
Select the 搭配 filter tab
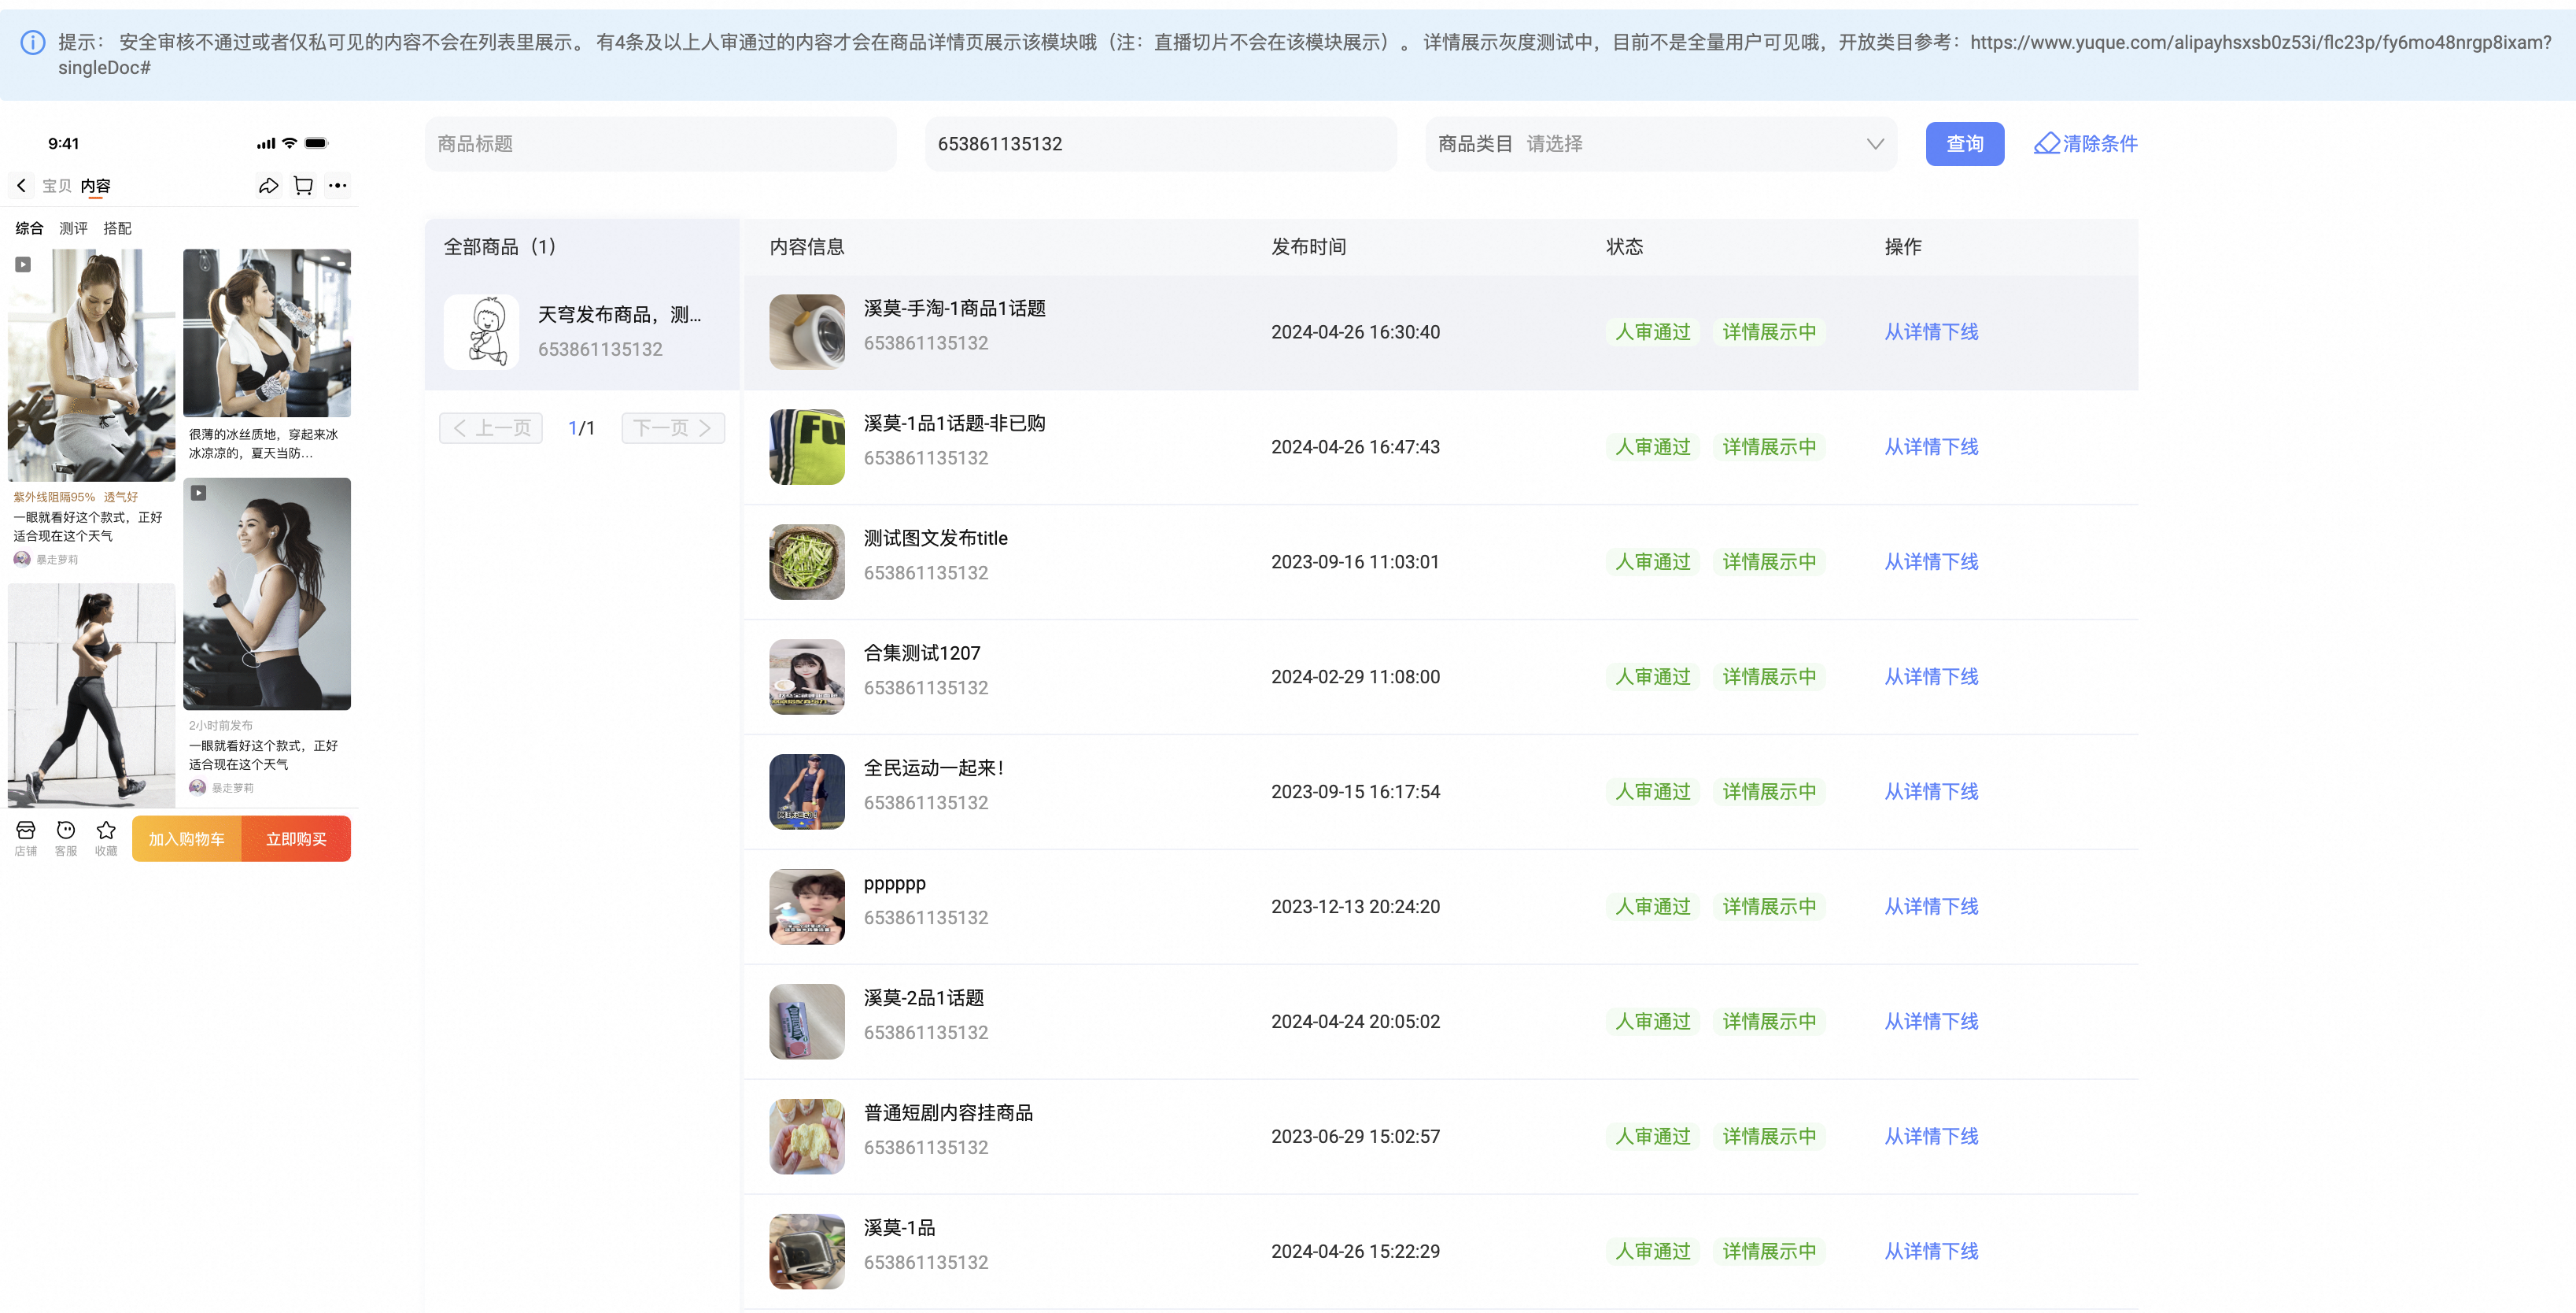117,228
